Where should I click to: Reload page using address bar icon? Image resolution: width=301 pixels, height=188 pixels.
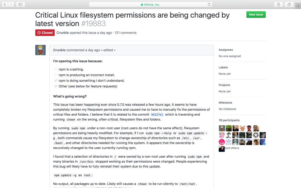[209, 4]
